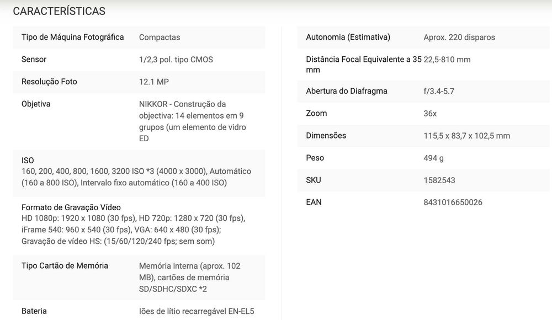
Task: Select the Bateria row label
Action: (34, 311)
